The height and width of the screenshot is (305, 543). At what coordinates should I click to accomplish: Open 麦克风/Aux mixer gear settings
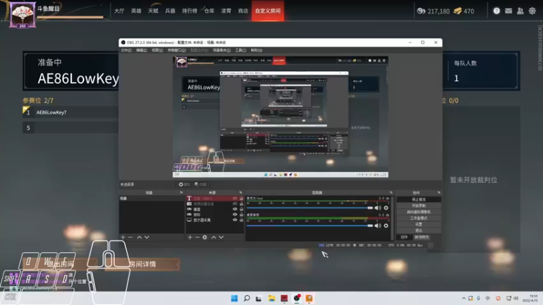[386, 208]
